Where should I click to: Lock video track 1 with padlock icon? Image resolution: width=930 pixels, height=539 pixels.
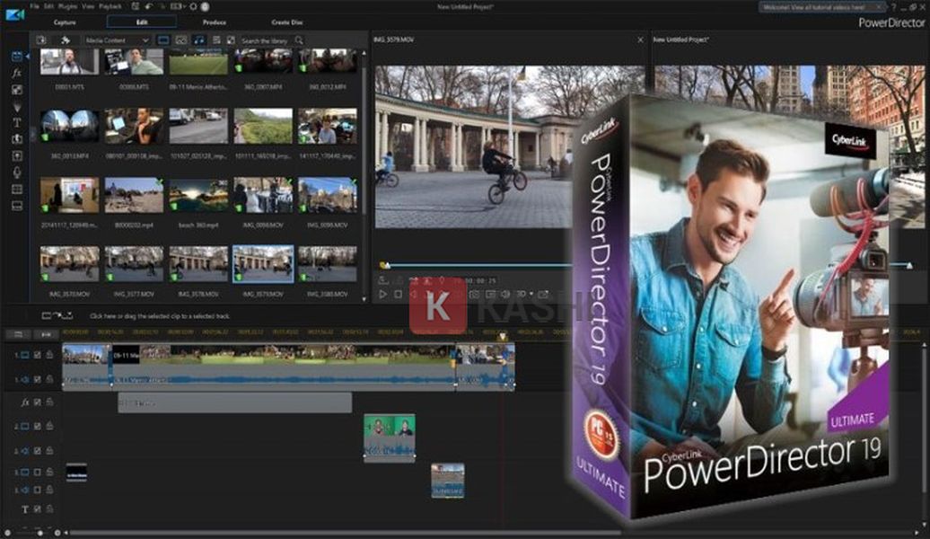[x=49, y=356]
